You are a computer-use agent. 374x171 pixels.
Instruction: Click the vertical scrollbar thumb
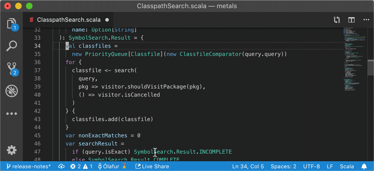[x=370, y=67]
